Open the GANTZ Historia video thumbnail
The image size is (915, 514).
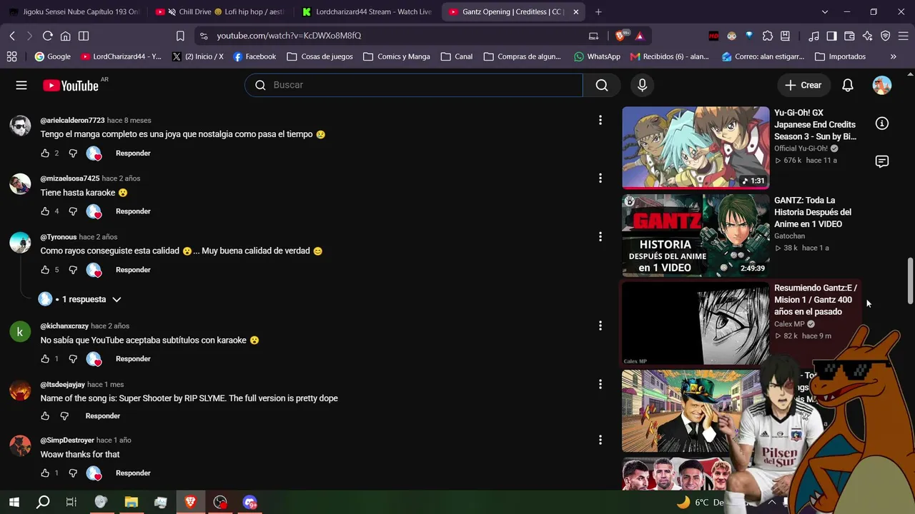[696, 236]
